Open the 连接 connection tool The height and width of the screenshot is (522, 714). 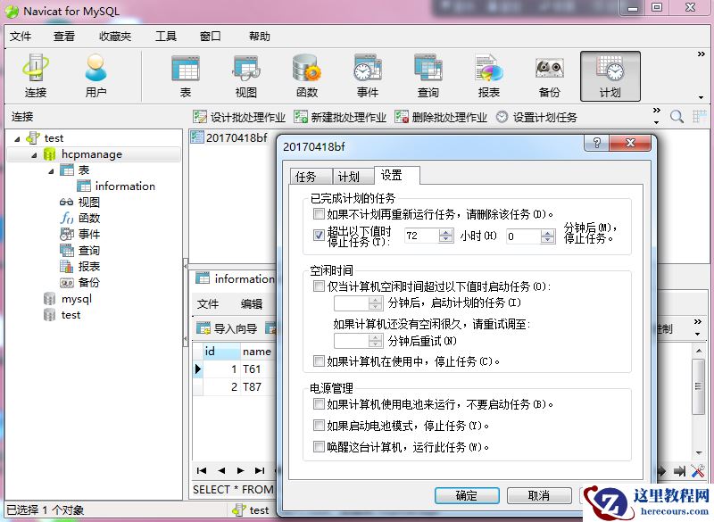(x=36, y=76)
